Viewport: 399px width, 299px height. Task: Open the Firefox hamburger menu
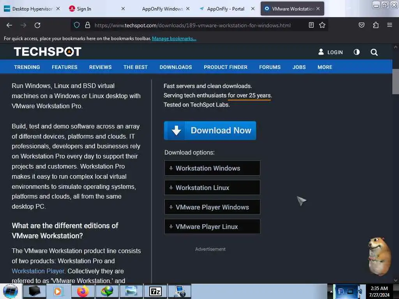pyautogui.click(x=389, y=25)
